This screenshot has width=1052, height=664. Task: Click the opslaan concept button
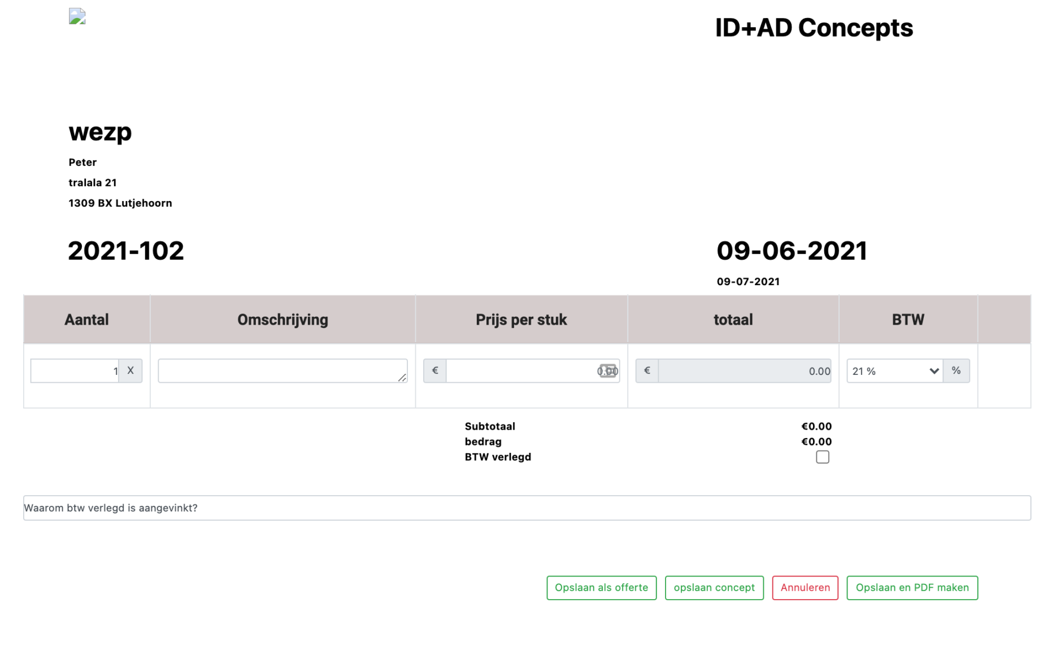(x=714, y=588)
